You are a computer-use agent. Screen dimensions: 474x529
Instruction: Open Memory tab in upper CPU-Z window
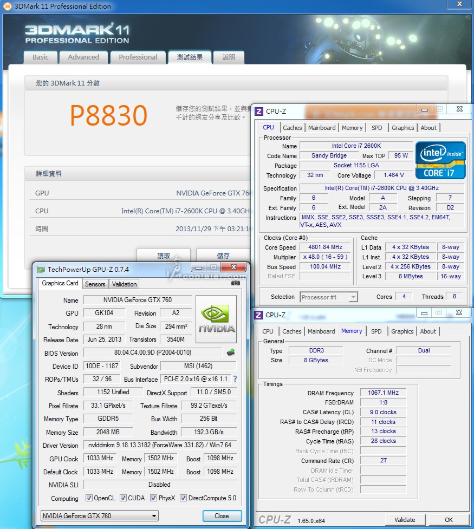(352, 128)
